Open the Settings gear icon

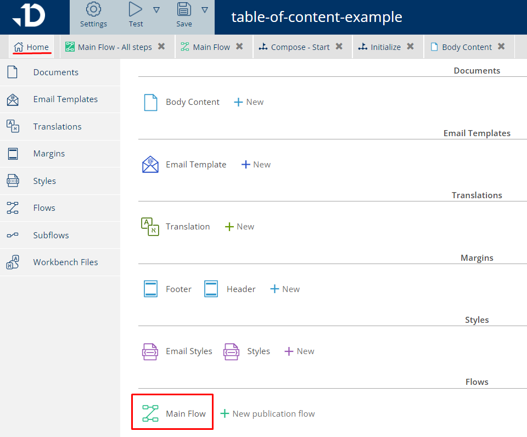(94, 10)
